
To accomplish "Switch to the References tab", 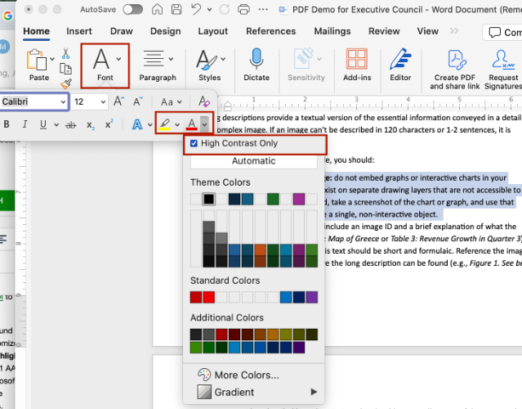I will [270, 31].
